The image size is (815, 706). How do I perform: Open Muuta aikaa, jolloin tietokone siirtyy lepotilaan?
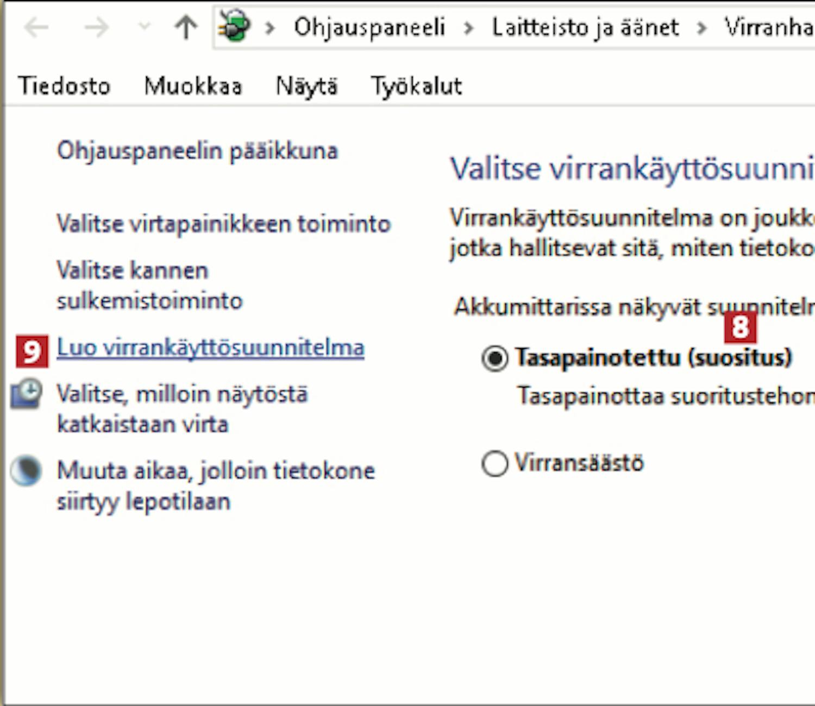(x=216, y=486)
